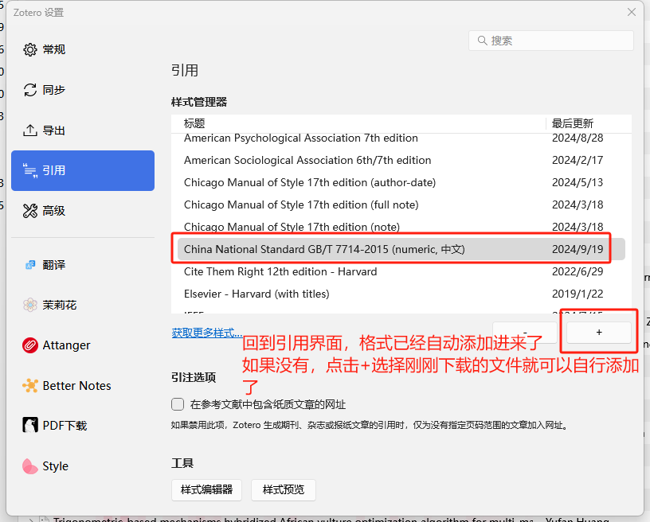Open the Better Notes settings pane
This screenshot has height=522, width=650.
83,386
